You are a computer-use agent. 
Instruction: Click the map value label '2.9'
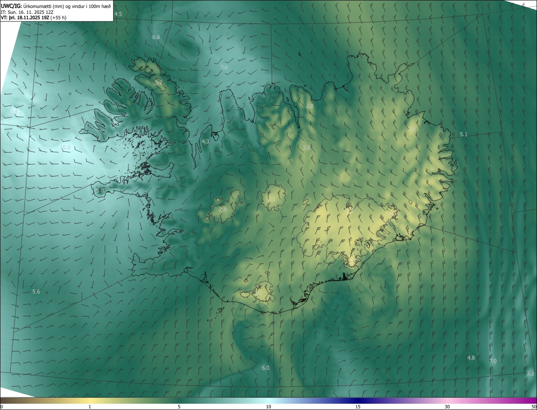coord(223,209)
